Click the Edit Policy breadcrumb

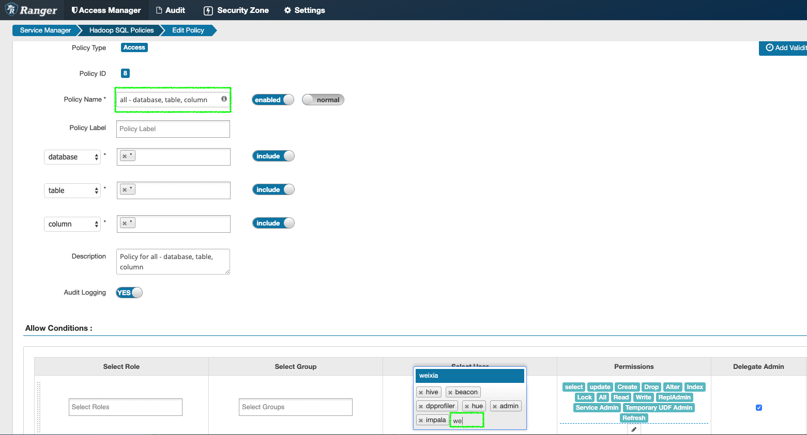coord(188,30)
